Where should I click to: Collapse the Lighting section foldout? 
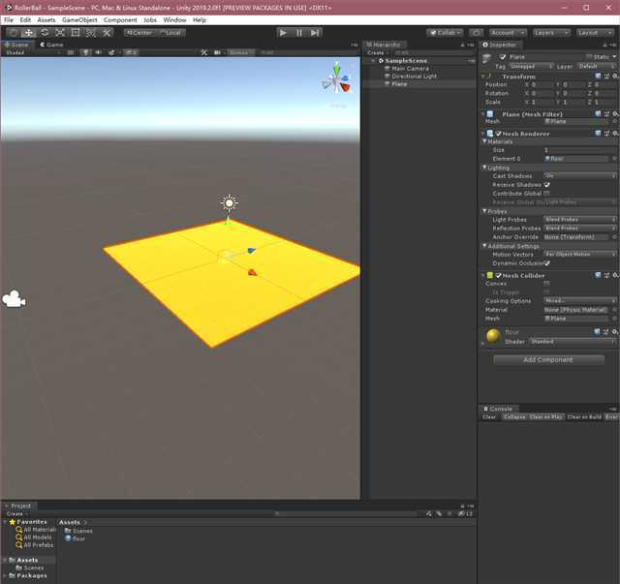(484, 168)
